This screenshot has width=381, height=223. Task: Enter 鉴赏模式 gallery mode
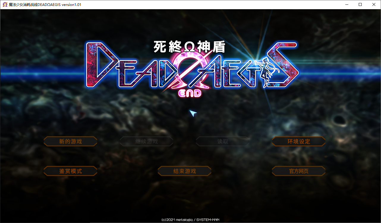[x=70, y=171]
